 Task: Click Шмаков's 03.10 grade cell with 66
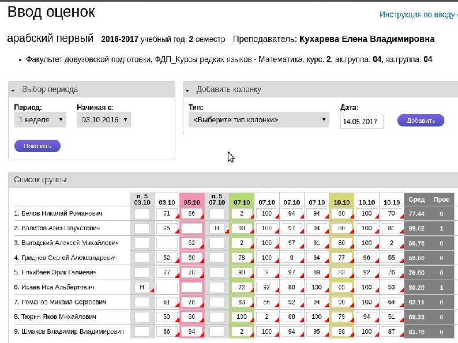click(x=167, y=331)
